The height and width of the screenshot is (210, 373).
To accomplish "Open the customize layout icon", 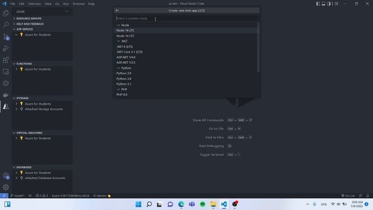I will click(336, 3).
